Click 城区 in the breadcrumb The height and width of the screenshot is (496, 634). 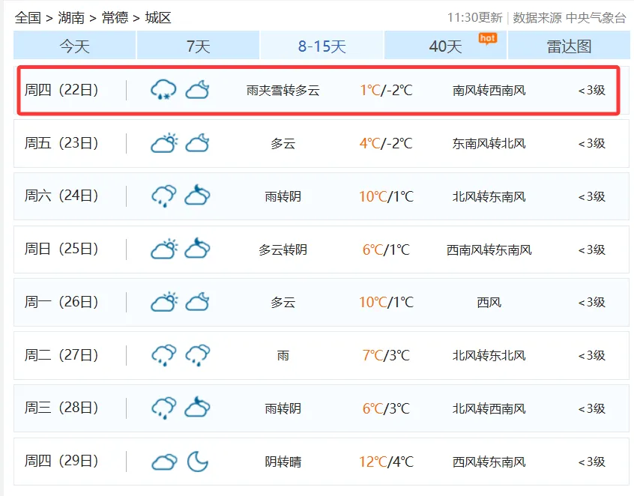(158, 18)
